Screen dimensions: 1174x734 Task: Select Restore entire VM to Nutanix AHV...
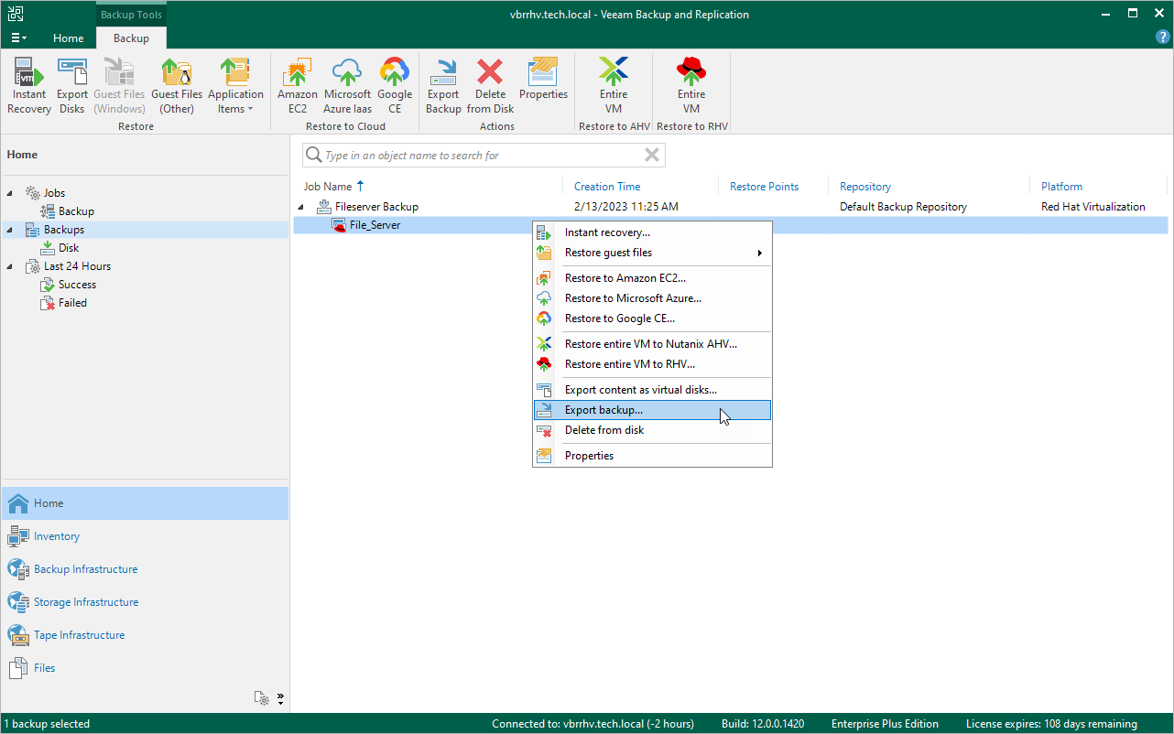click(x=652, y=344)
